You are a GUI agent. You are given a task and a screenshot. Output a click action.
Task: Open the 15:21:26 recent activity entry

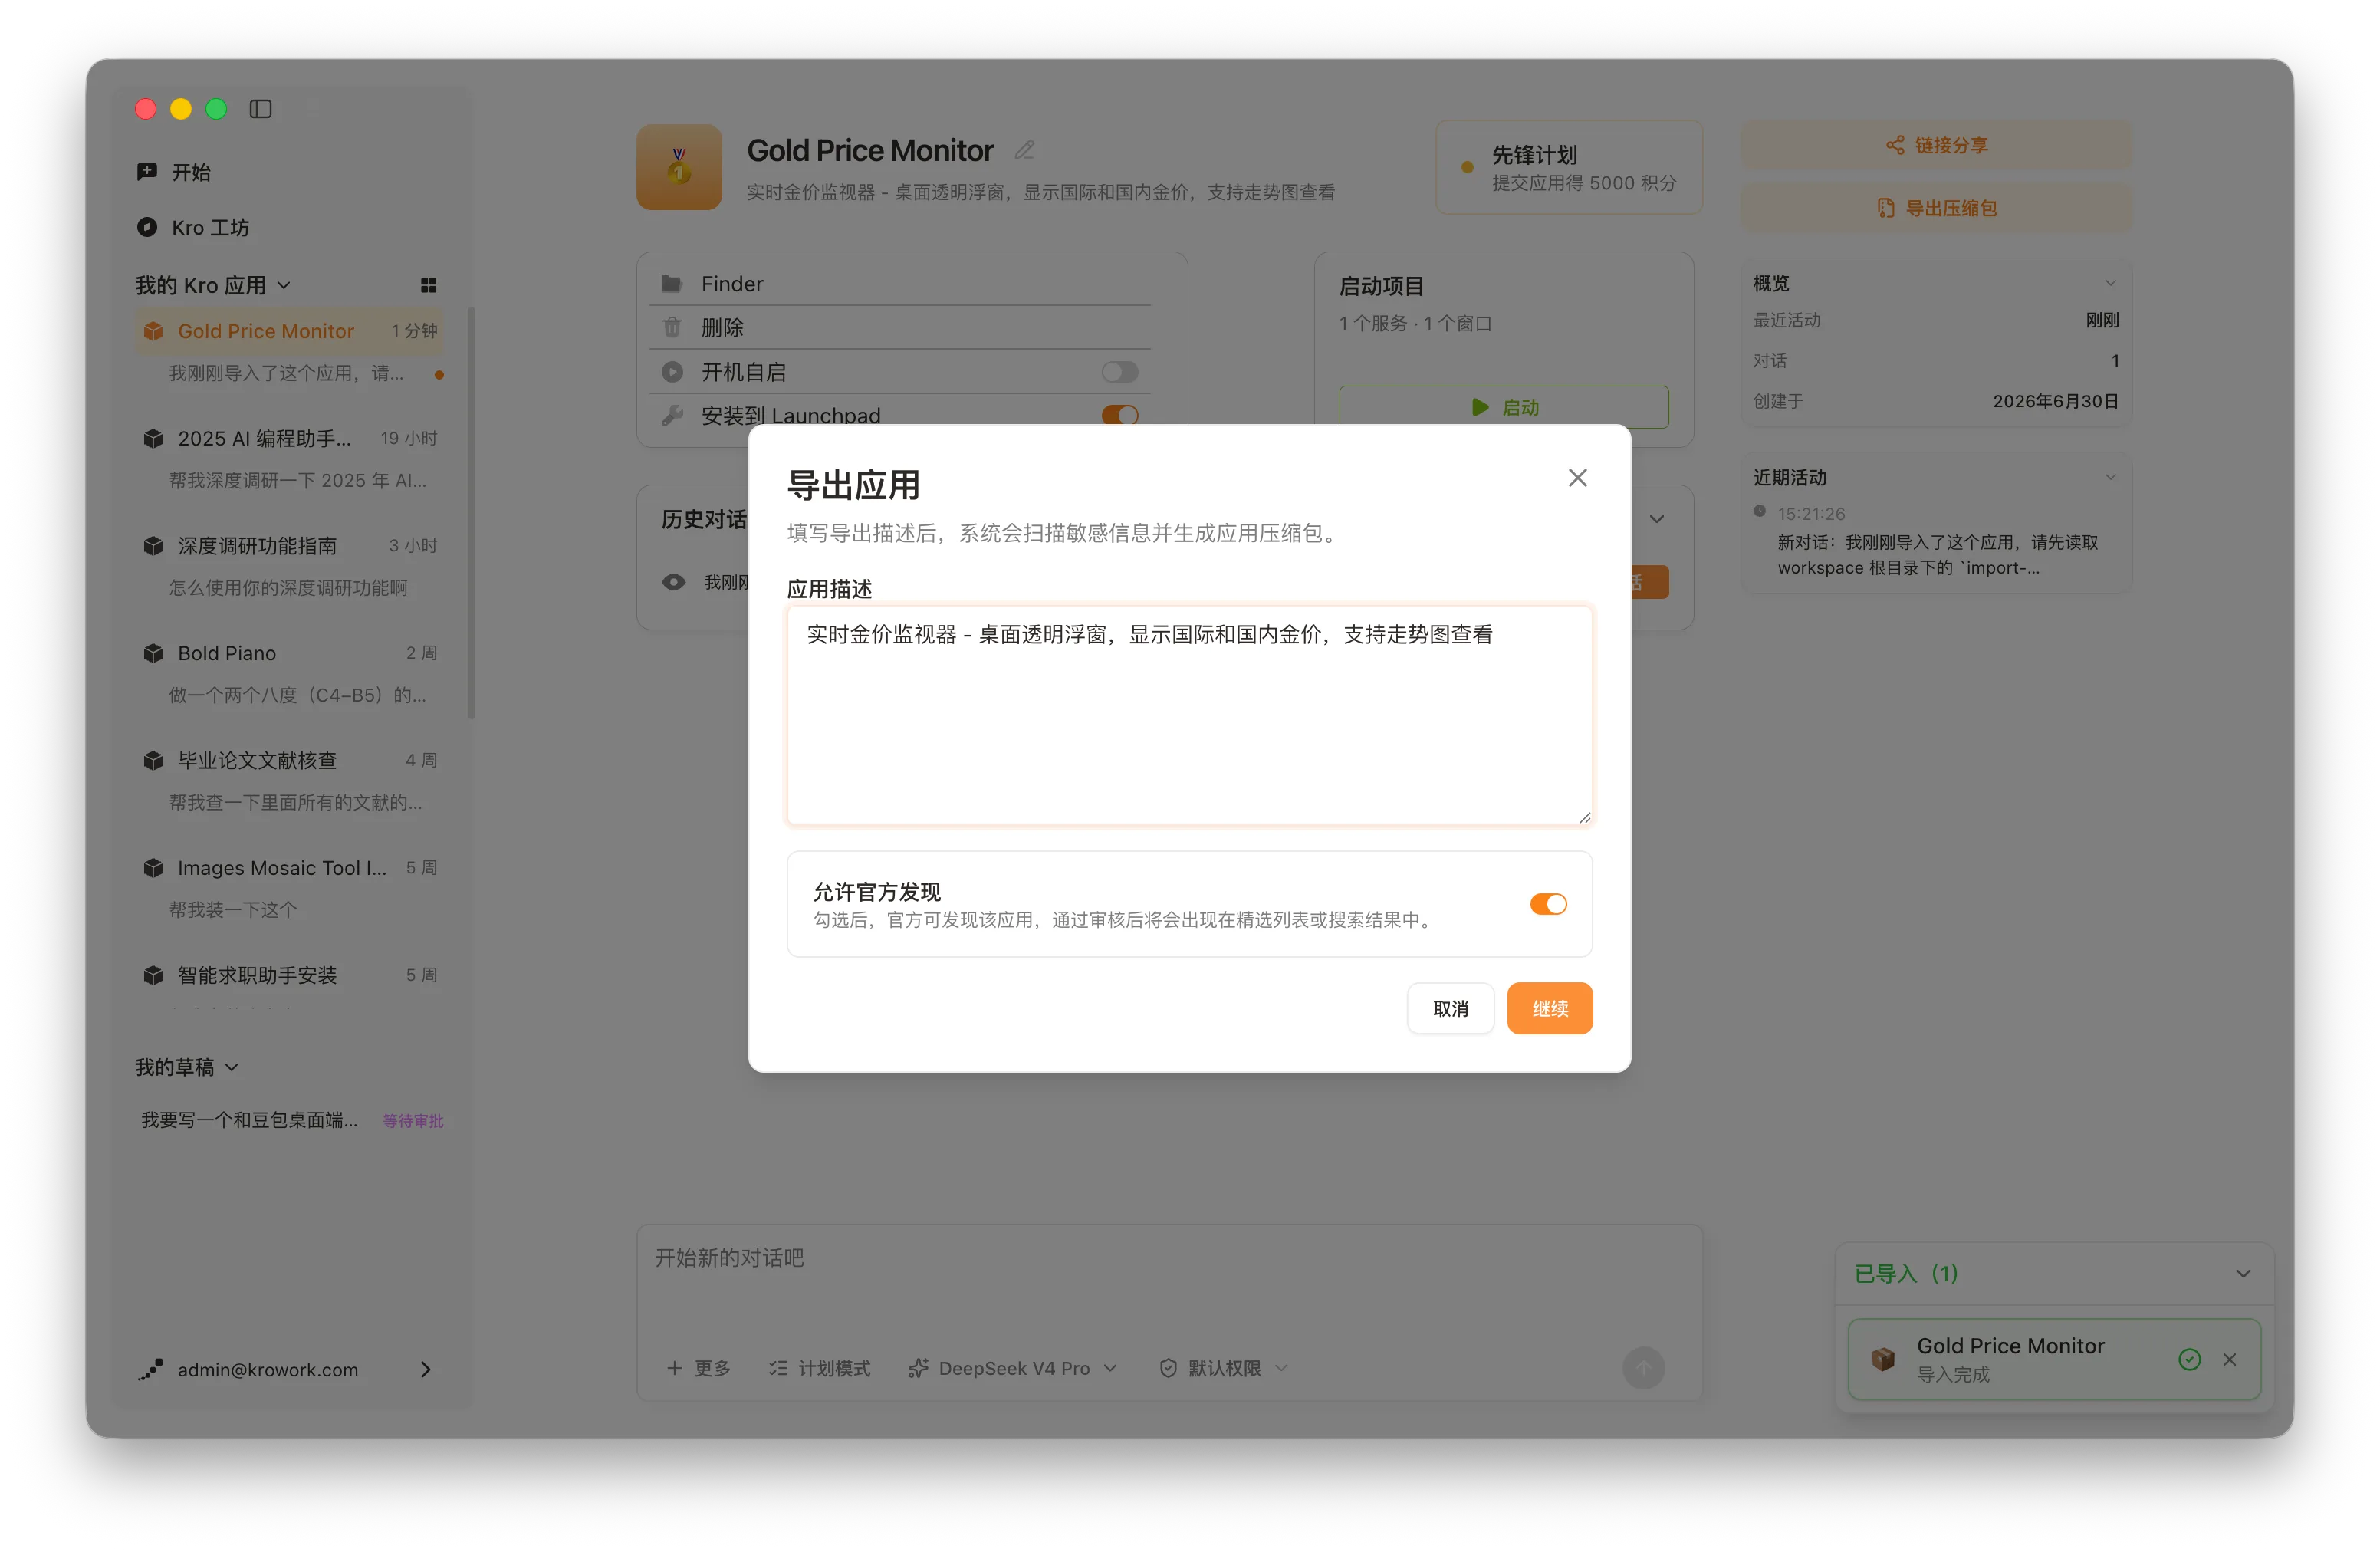coord(1936,541)
